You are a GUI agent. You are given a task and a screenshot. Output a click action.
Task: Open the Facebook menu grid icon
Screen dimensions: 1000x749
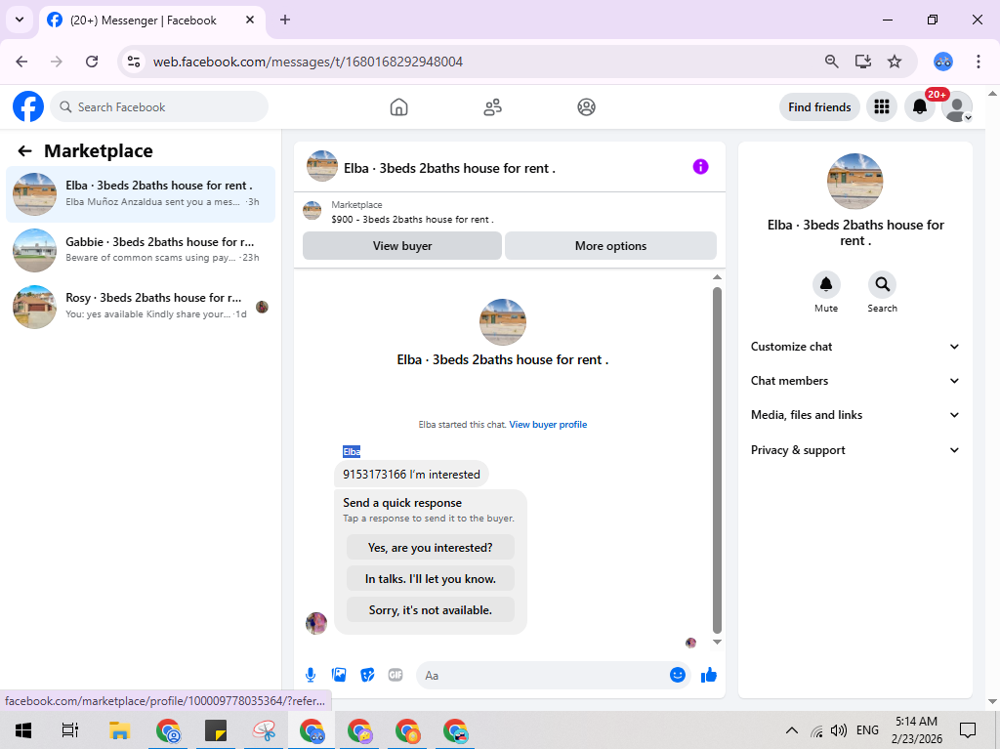882,107
